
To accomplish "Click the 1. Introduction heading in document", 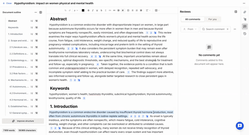I will (64, 106).
